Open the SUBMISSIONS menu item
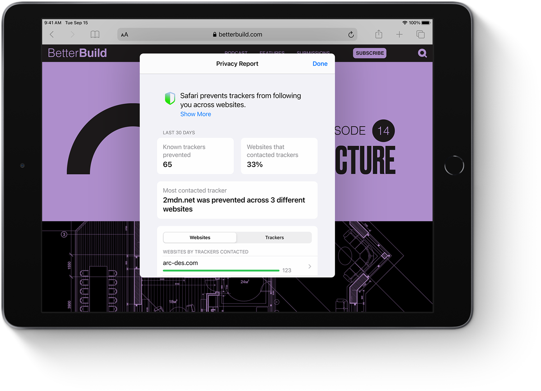 point(313,53)
